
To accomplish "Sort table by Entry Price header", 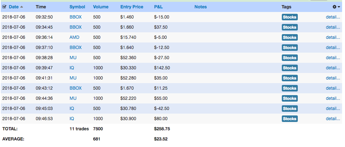I will (x=132, y=7).
